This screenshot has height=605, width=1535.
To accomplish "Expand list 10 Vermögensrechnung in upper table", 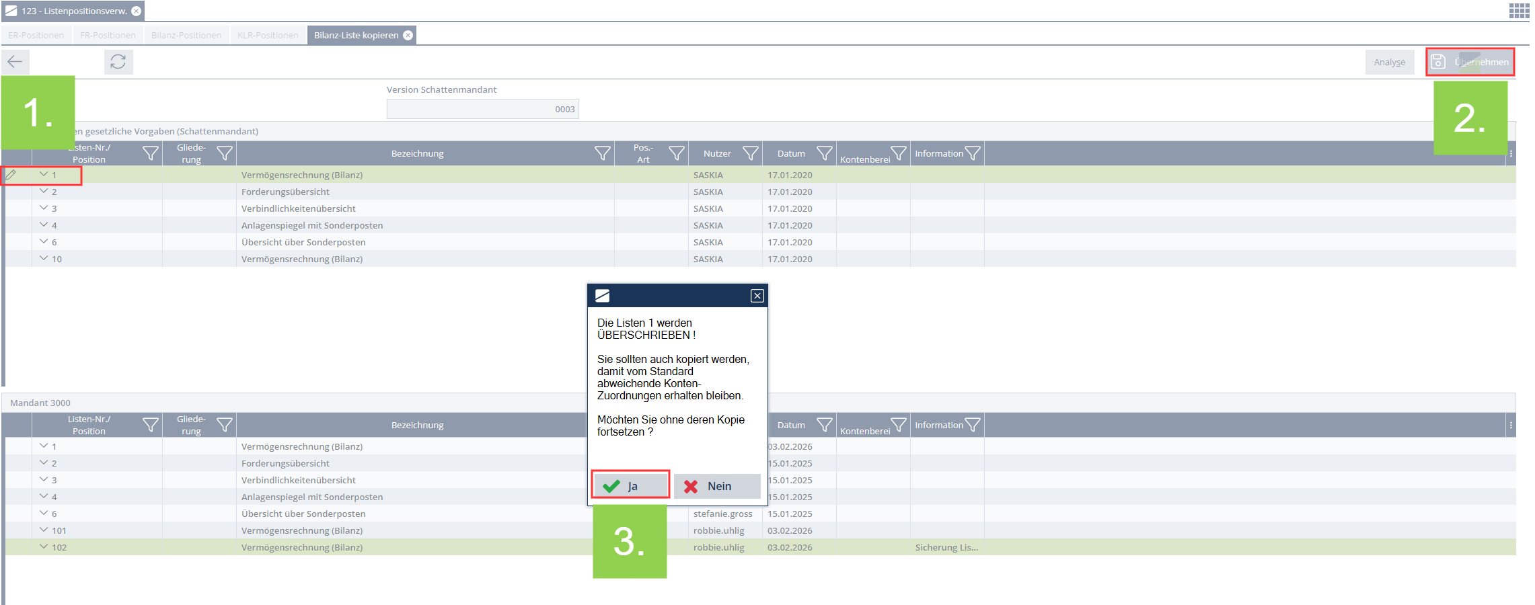I will pos(44,259).
